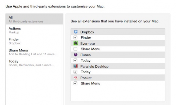
Task: Click the Pocket header row label
Action: click(x=86, y=78)
